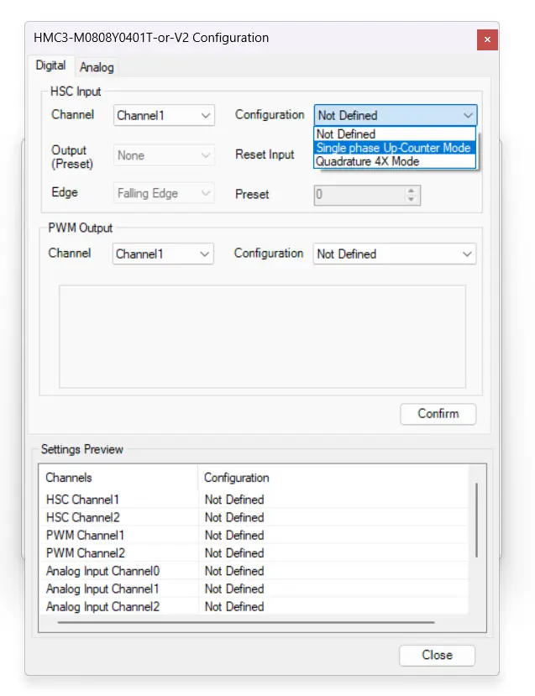Open the PWM Output Configuration dropdown
This screenshot has height=696, width=535.
point(394,254)
